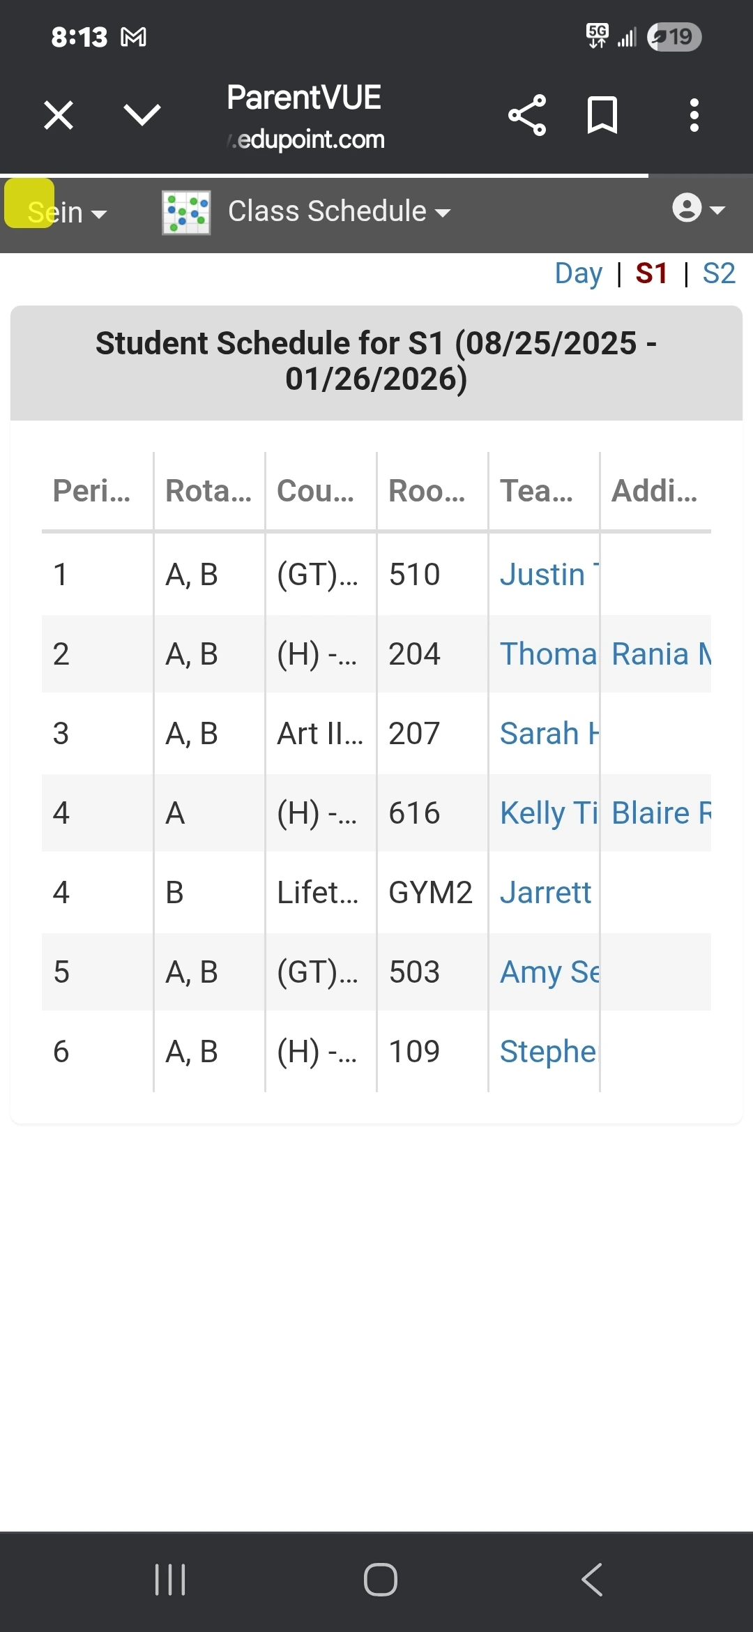Bookmark this ParentVUE page
The image size is (753, 1632).
pyautogui.click(x=602, y=115)
